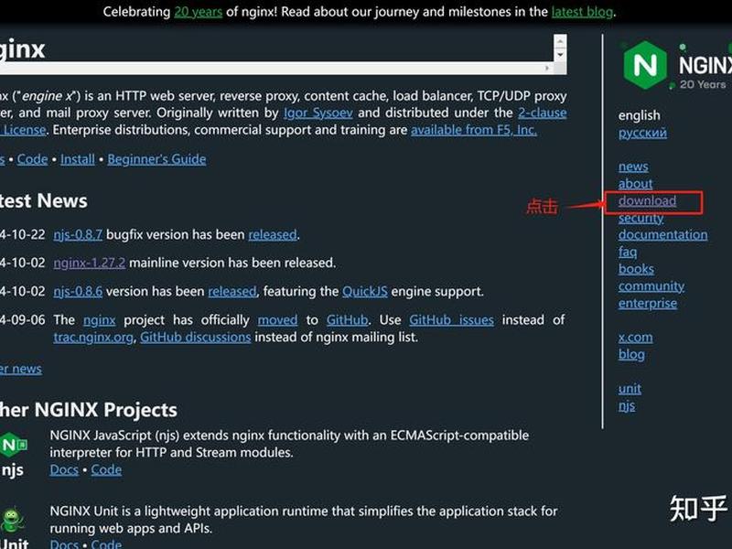
Task: Click the 'Latest News' heading
Action: pos(43,200)
